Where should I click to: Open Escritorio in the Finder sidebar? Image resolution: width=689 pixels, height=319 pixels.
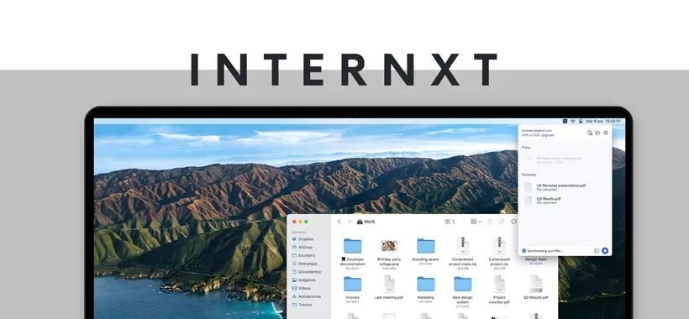303,255
